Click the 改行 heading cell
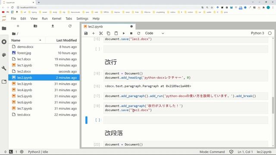The image size is (276, 155). coord(111,62)
